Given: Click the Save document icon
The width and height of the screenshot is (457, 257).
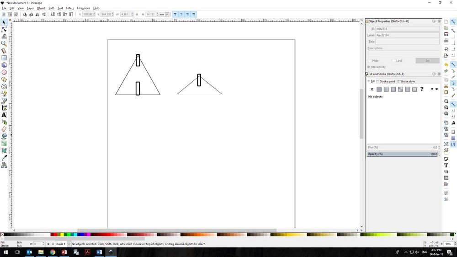Looking at the screenshot, I should [446, 34].
